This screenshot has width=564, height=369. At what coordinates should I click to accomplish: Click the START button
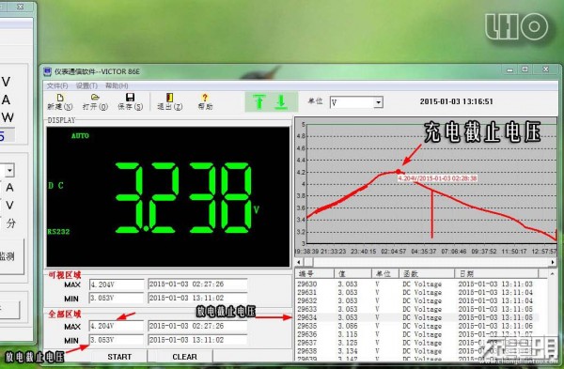119,357
